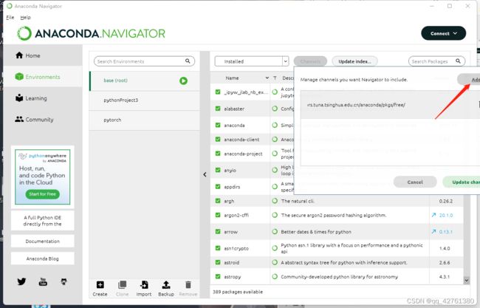This screenshot has height=308, width=480.
Task: Click the Import environment icon
Action: [144, 285]
